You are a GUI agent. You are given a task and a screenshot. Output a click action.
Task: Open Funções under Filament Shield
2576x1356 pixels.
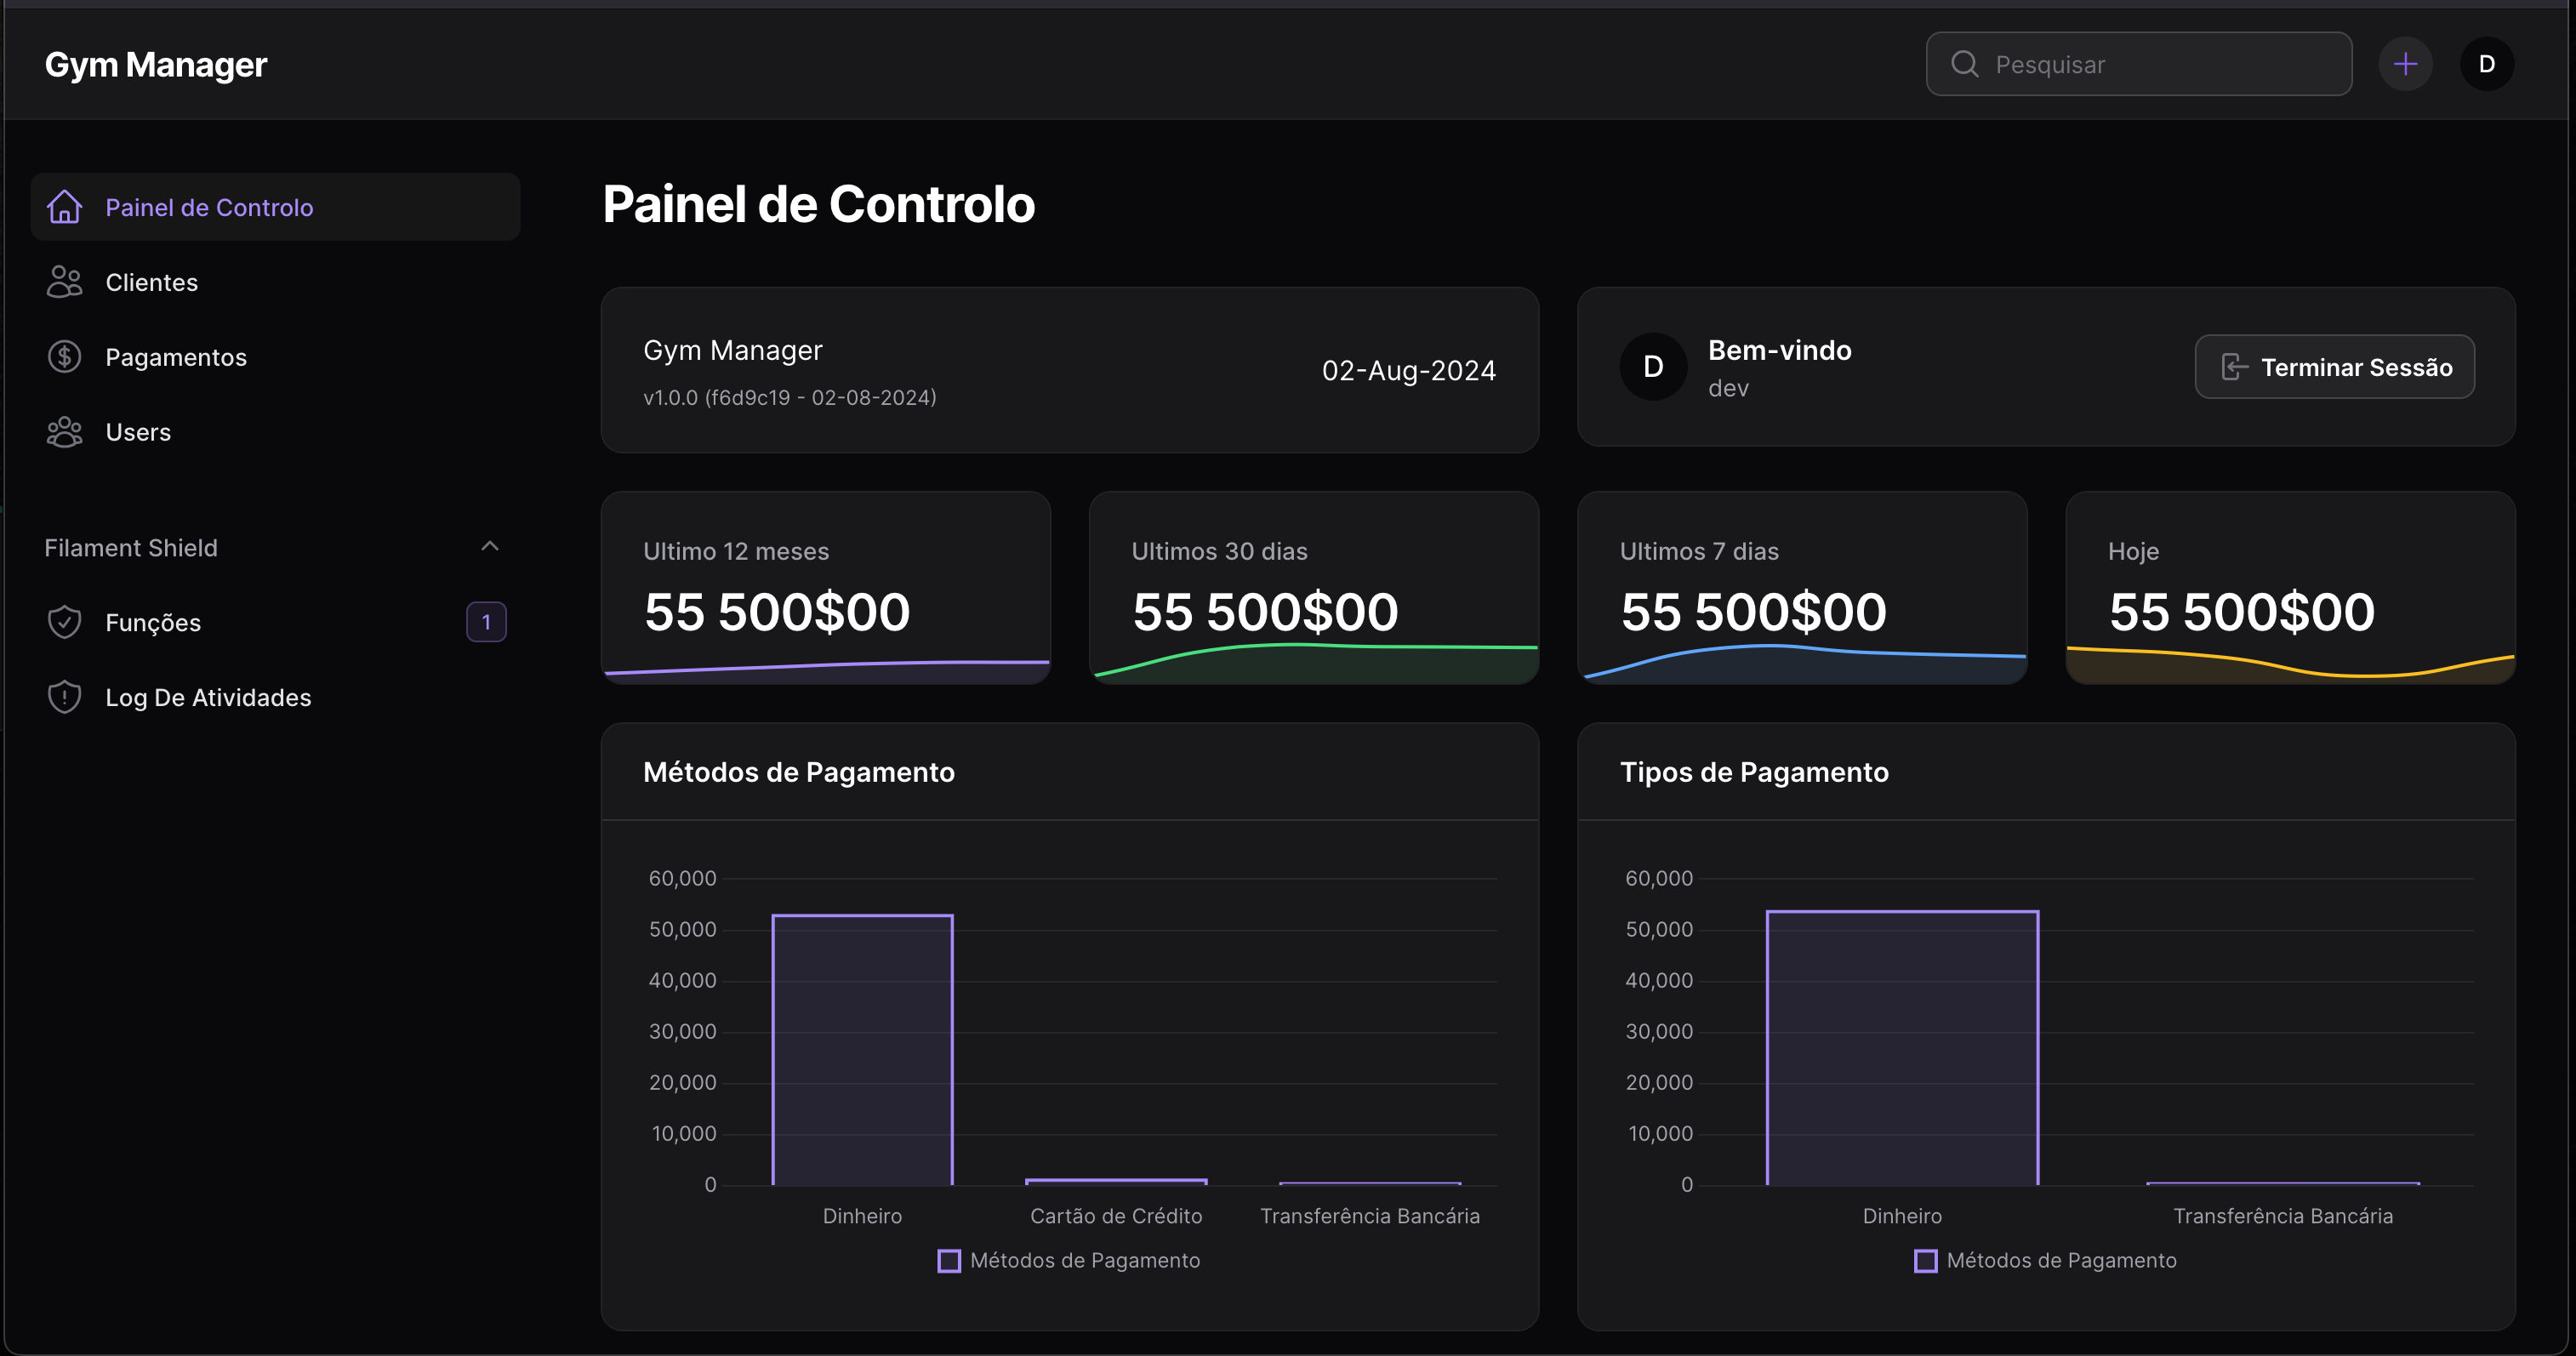[275, 622]
